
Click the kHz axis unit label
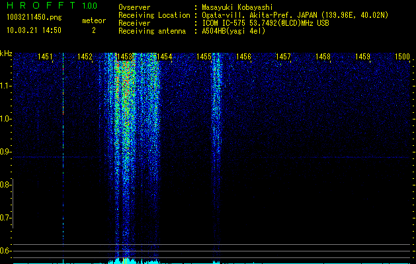pos(6,53)
